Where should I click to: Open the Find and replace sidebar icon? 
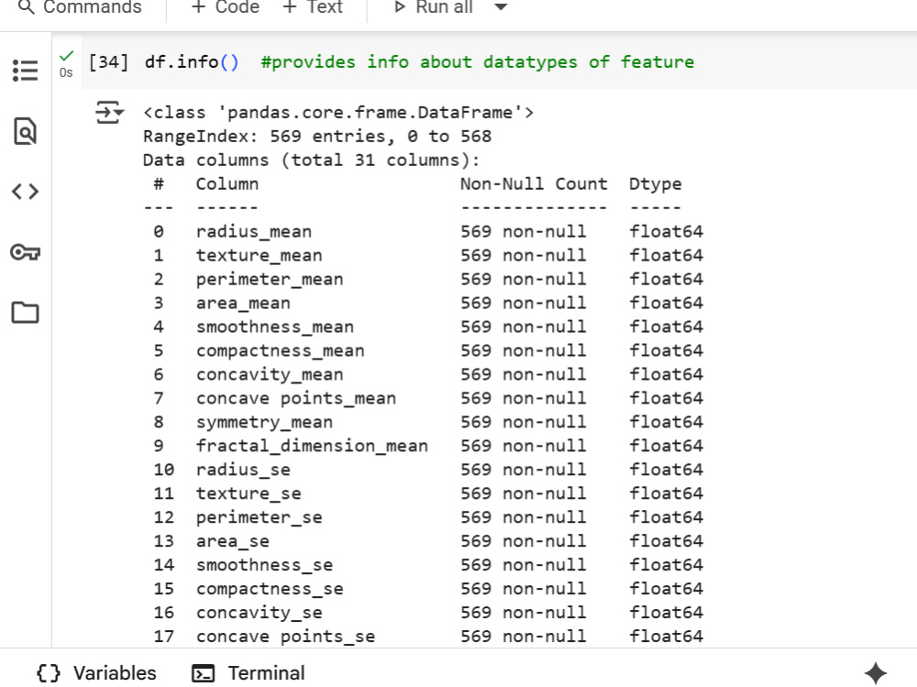tap(25, 130)
